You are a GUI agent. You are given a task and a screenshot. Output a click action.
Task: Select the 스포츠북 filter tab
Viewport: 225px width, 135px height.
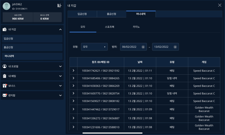click(x=109, y=27)
